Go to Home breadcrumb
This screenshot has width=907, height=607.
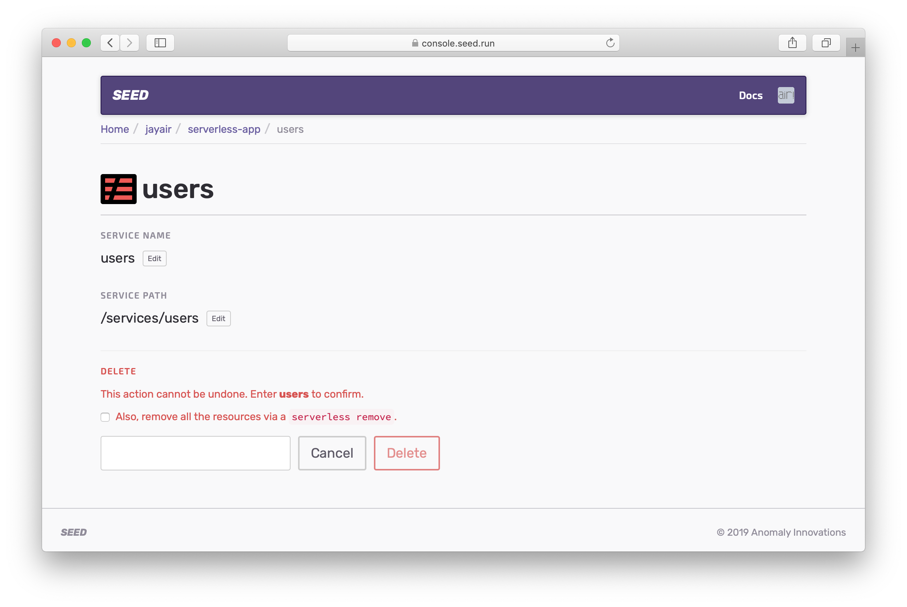(115, 129)
